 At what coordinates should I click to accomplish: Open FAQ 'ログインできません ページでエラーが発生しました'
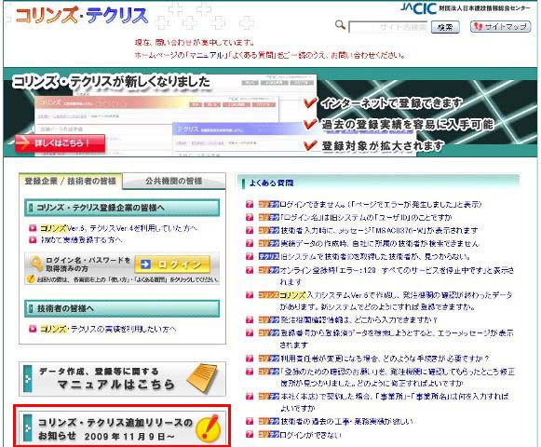(380, 204)
